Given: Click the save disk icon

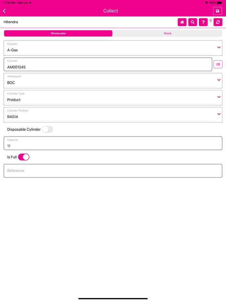Looking at the screenshot, I should [x=217, y=11].
